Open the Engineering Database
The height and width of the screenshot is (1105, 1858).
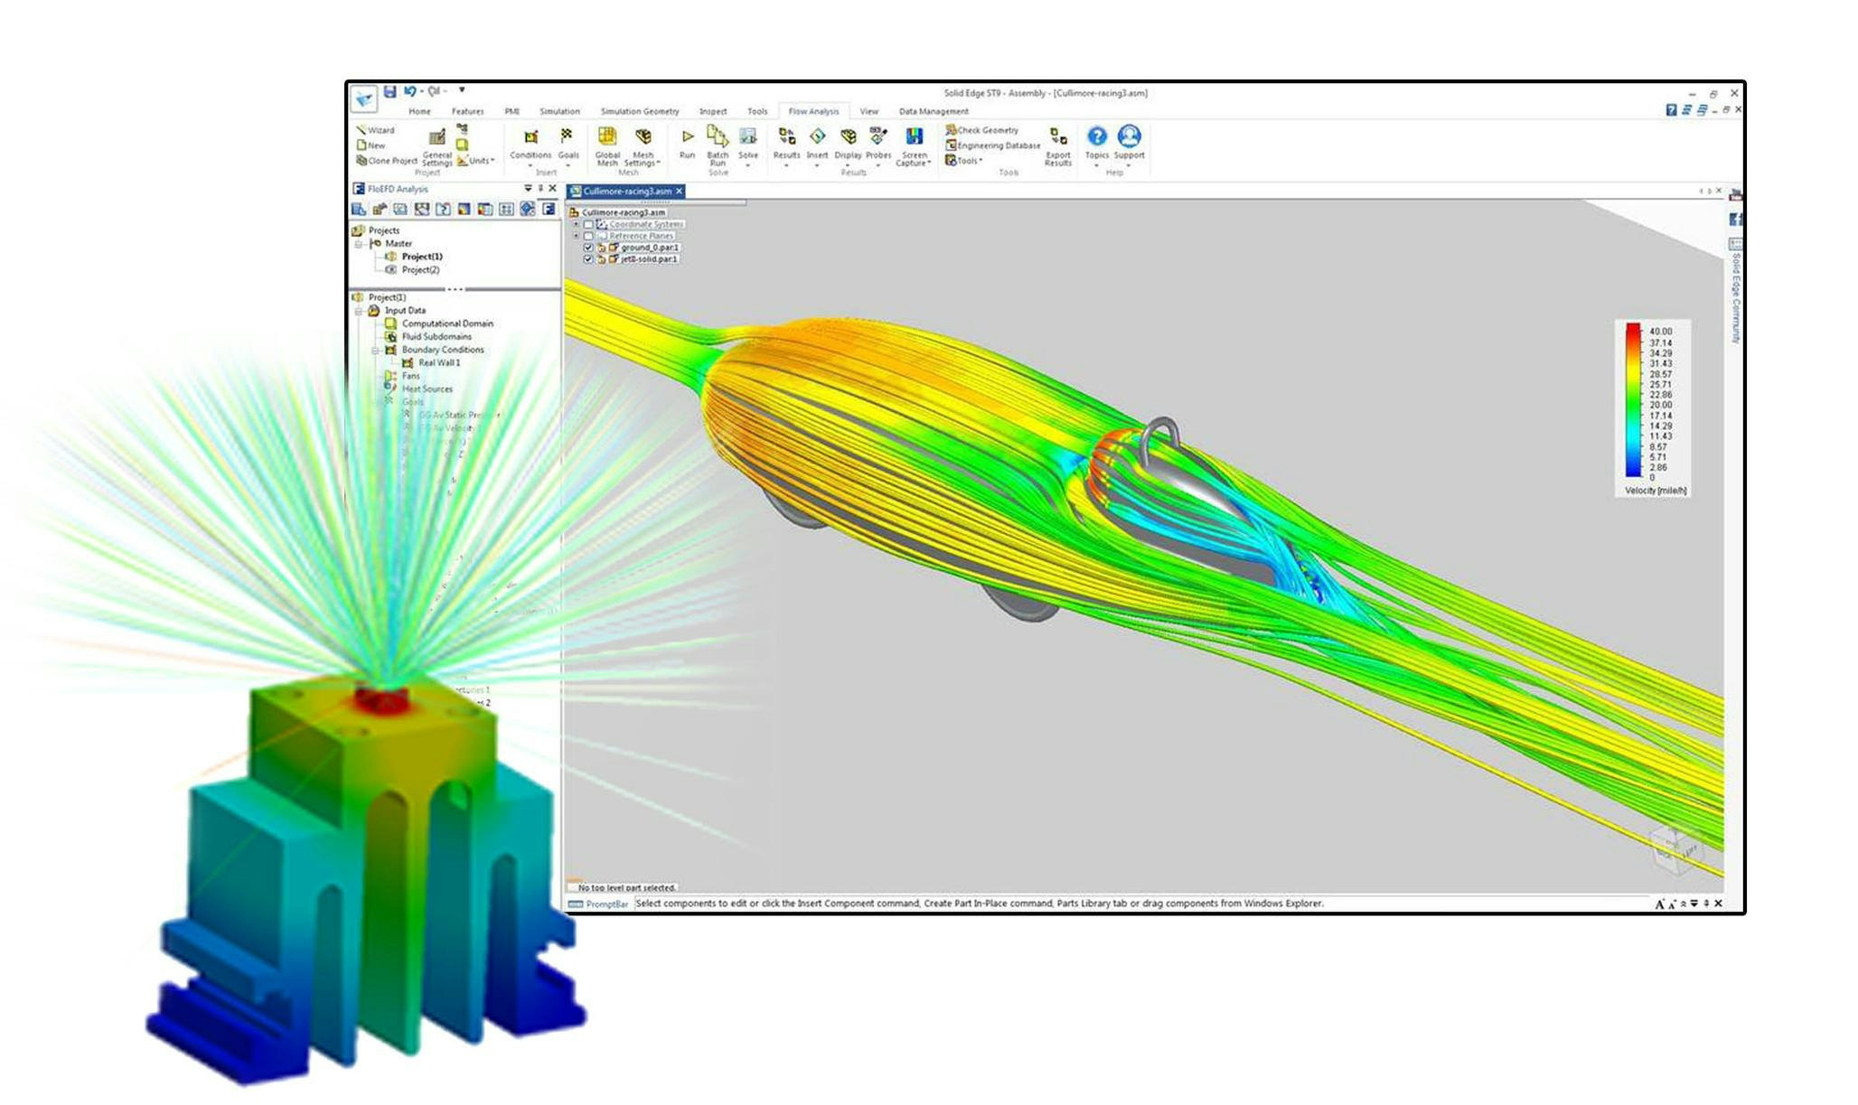[x=993, y=145]
